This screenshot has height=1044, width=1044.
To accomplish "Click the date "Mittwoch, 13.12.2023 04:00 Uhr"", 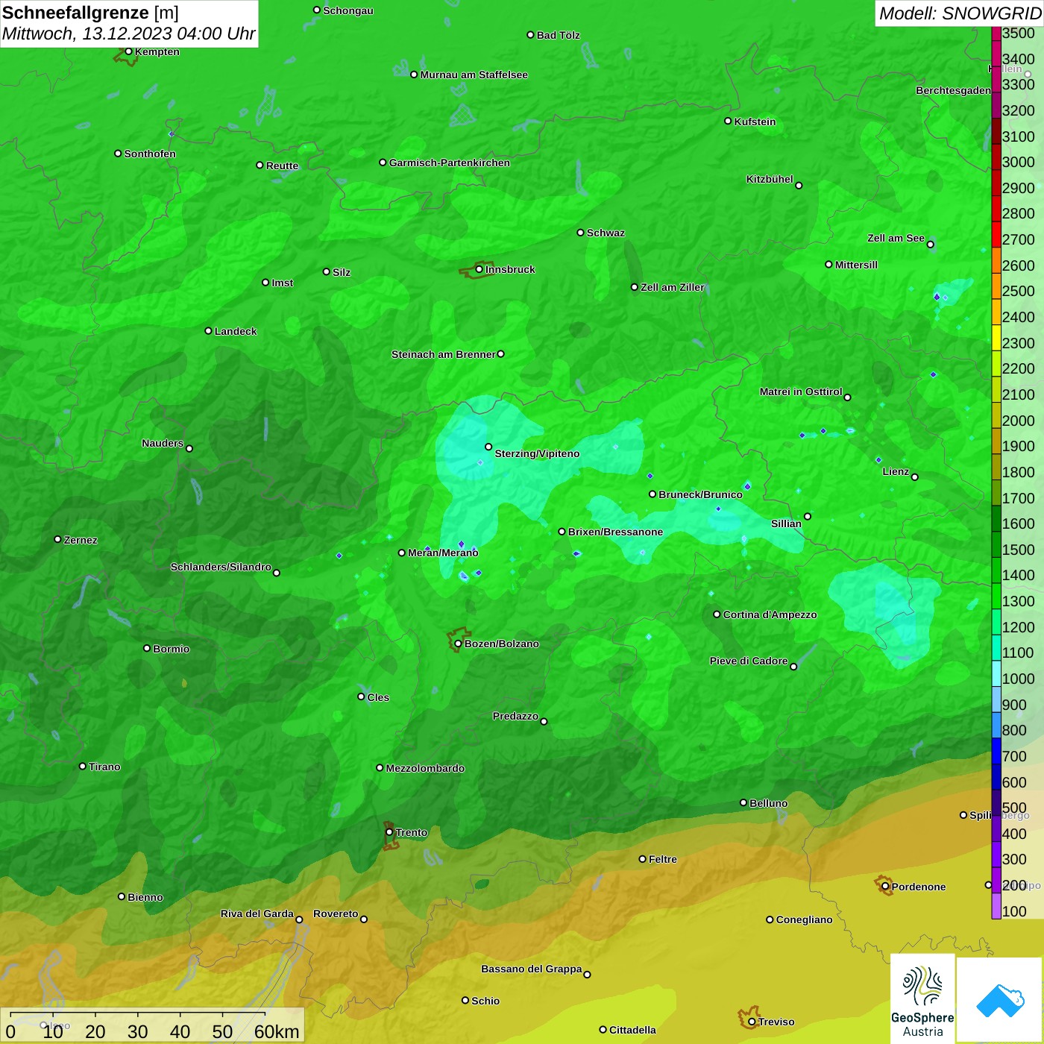I will [128, 34].
